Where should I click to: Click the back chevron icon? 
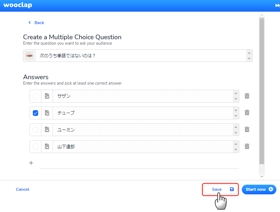(30, 22)
